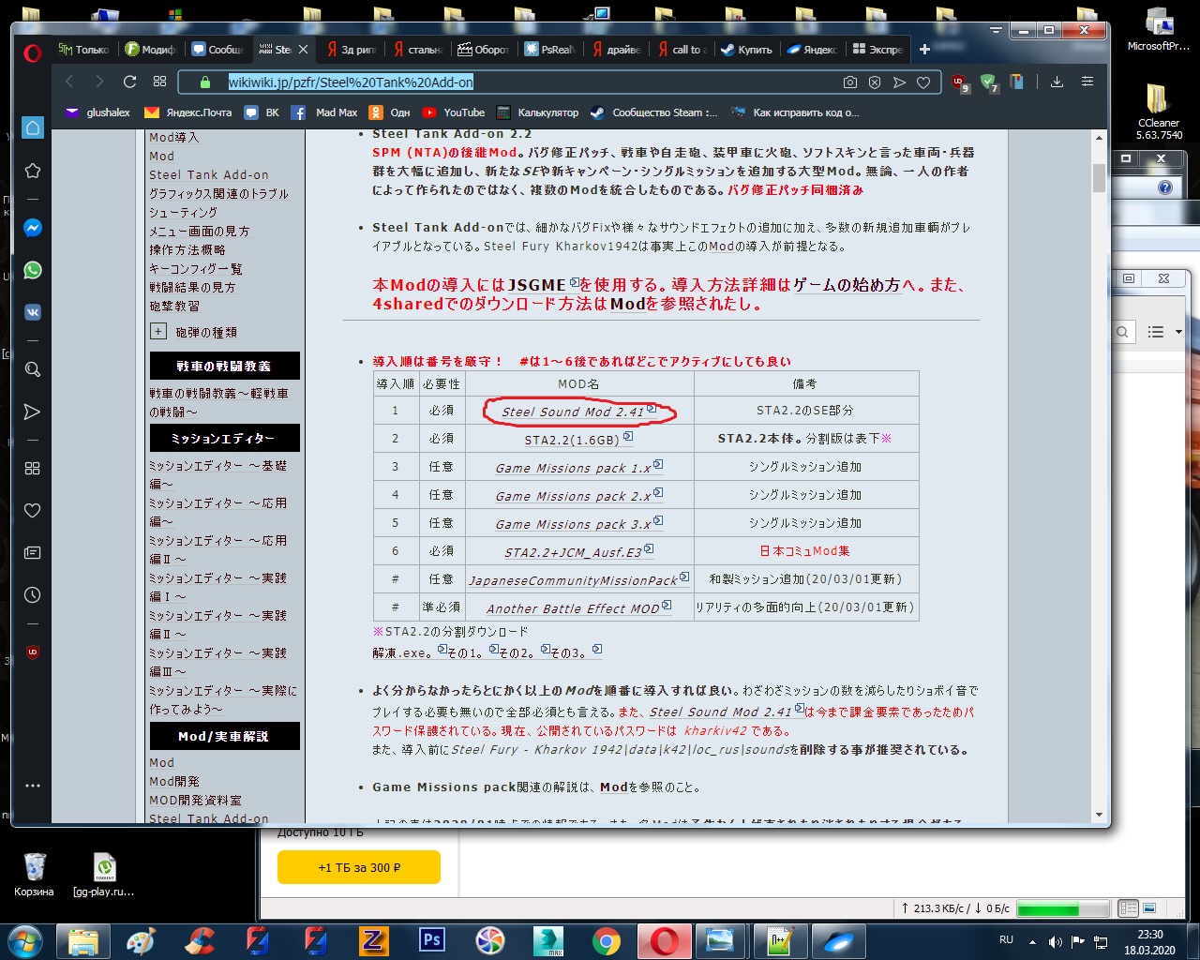Open My Flow arrow in sidebar
Viewport: 1200px width, 960px height.
pos(33,412)
